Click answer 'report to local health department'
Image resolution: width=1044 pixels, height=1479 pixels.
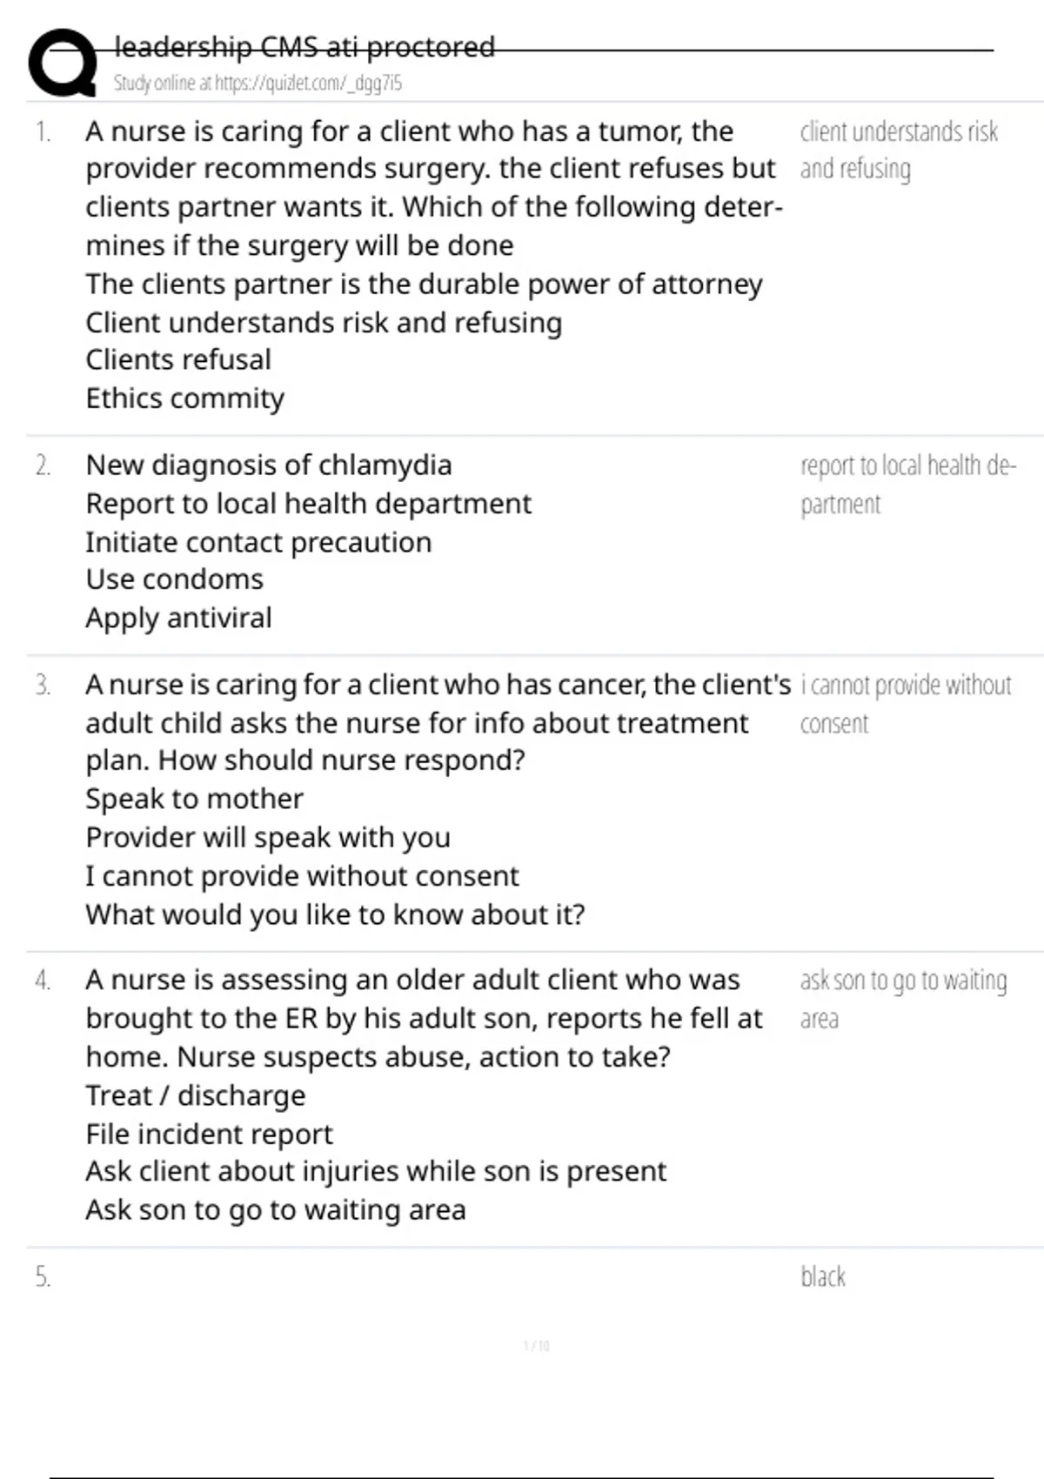tap(907, 485)
